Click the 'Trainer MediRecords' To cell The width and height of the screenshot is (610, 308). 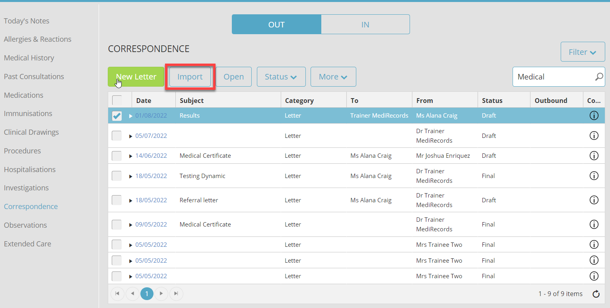(x=379, y=116)
